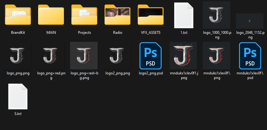267x130 pixels.
Task: Select the Projects folder icon
Action: tap(84, 15)
